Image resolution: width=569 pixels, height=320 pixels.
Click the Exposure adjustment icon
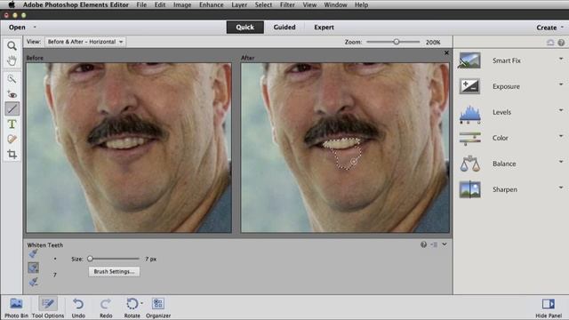[470, 86]
